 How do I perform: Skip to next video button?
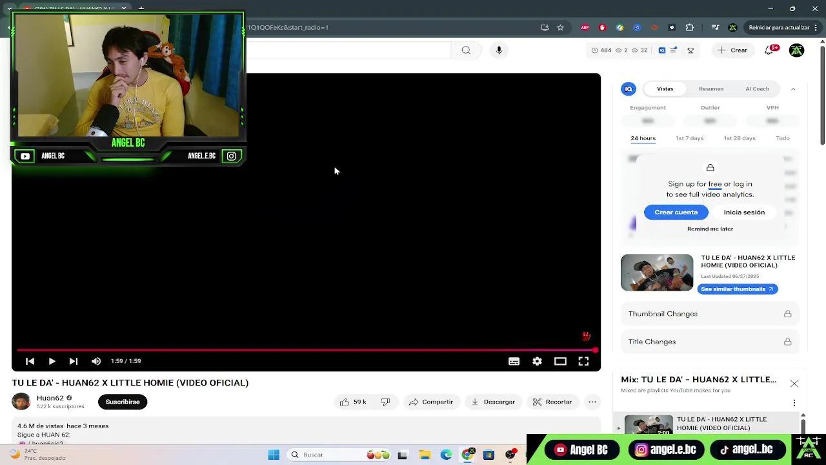[x=74, y=361]
